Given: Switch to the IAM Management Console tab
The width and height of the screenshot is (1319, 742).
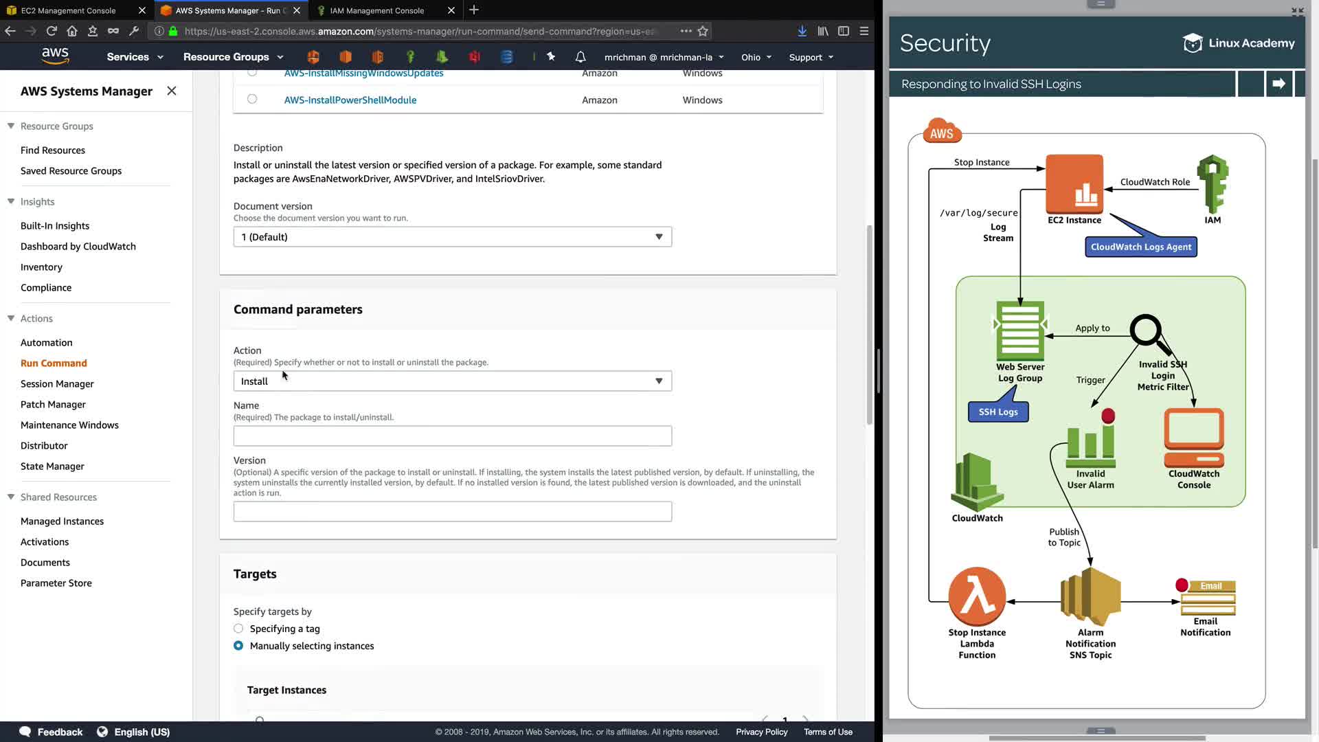Looking at the screenshot, I should pos(377,10).
